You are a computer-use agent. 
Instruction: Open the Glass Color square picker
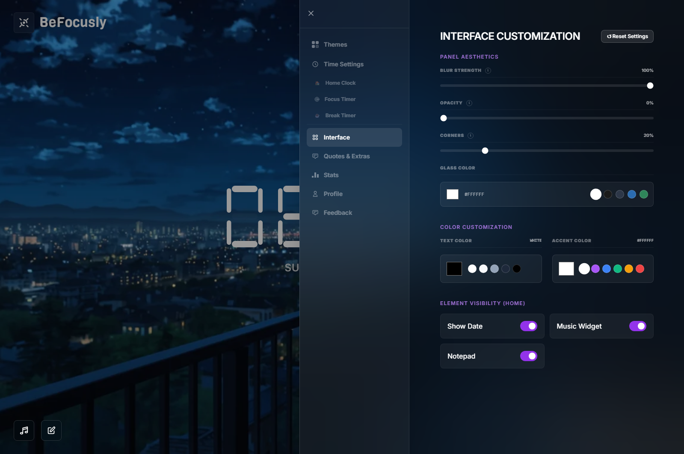coord(453,194)
